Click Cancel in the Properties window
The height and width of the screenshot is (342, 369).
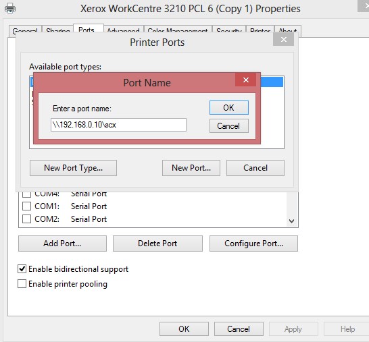[x=239, y=329]
